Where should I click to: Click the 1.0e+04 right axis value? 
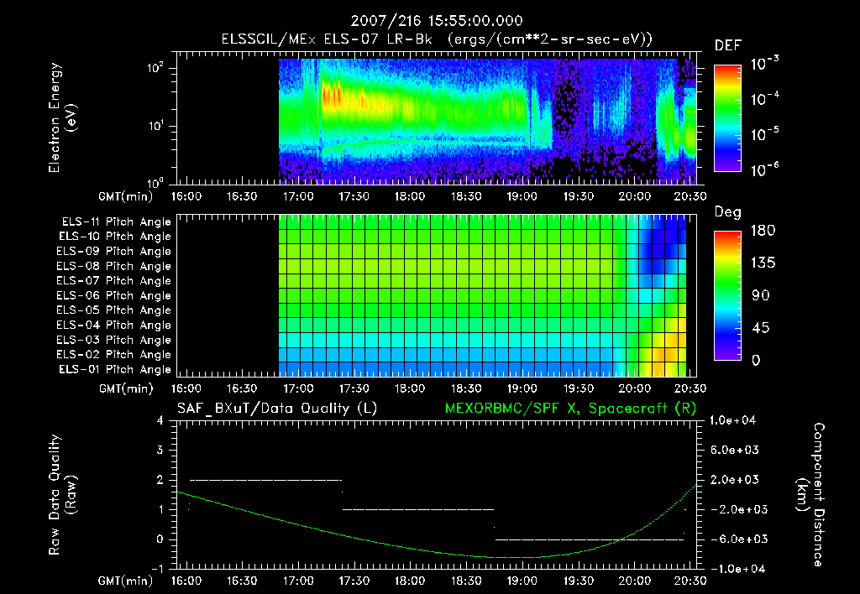point(732,420)
